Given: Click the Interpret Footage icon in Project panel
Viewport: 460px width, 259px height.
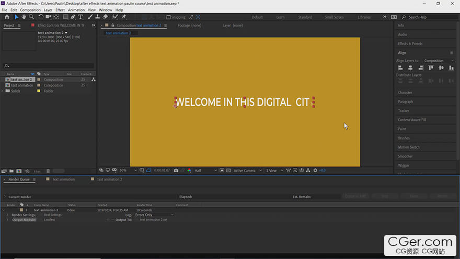Looking at the screenshot, I should (x=4, y=171).
